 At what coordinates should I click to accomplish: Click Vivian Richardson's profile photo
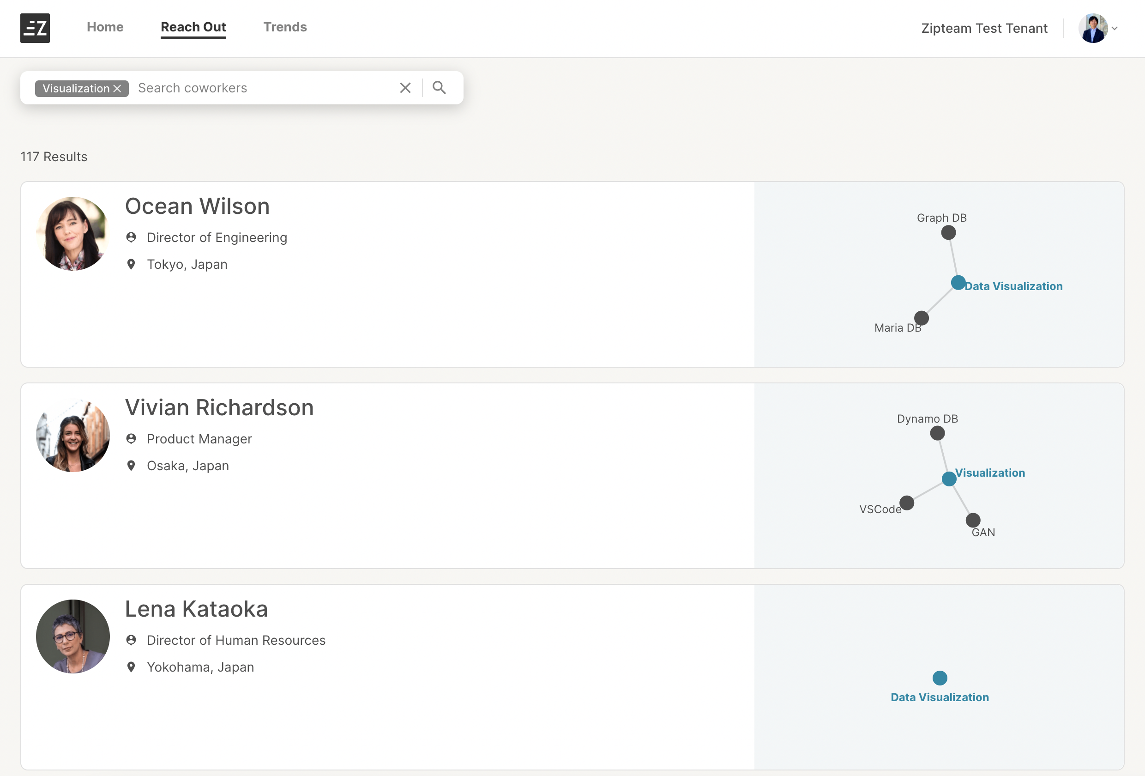click(x=73, y=435)
